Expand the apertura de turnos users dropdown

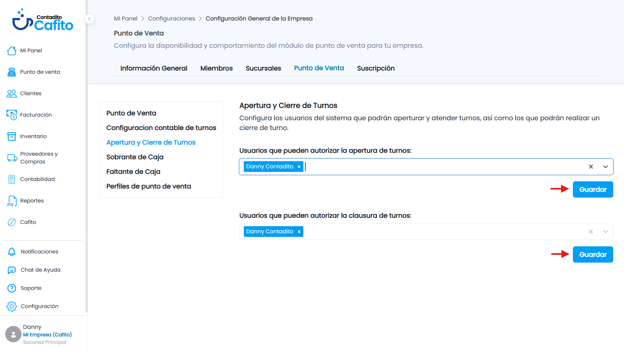click(x=605, y=167)
